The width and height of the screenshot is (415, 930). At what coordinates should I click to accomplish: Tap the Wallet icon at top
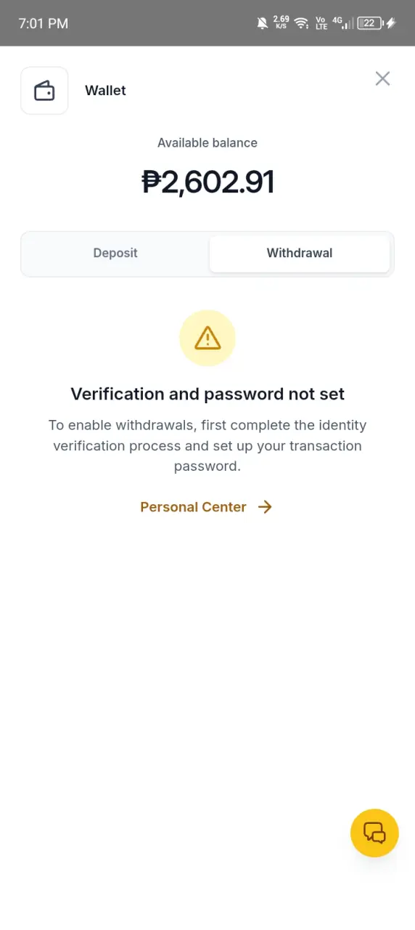click(44, 91)
